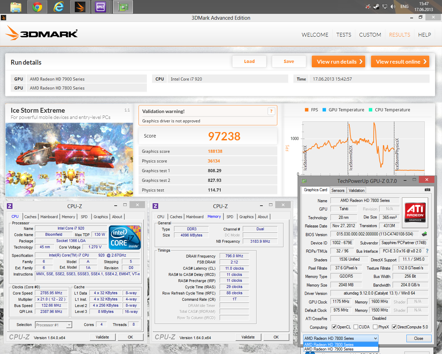
Task: Click Core Speed 2785.95 MHz value
Action: [x=51, y=293]
